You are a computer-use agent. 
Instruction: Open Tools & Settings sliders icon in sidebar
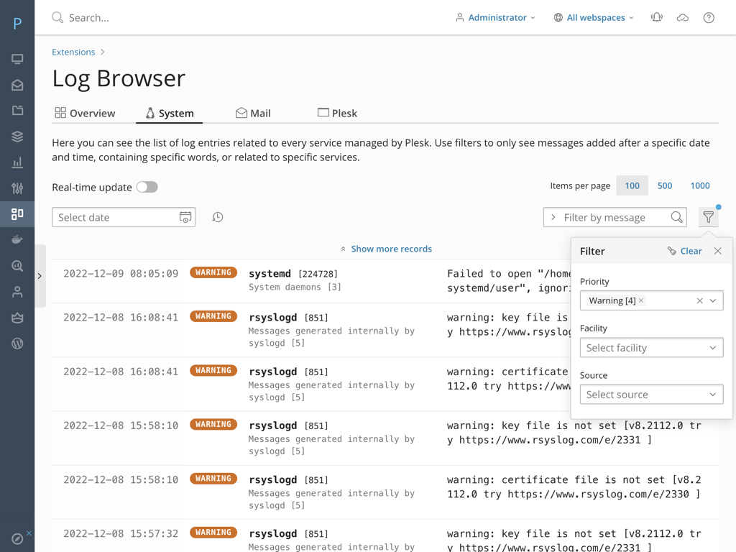point(17,188)
